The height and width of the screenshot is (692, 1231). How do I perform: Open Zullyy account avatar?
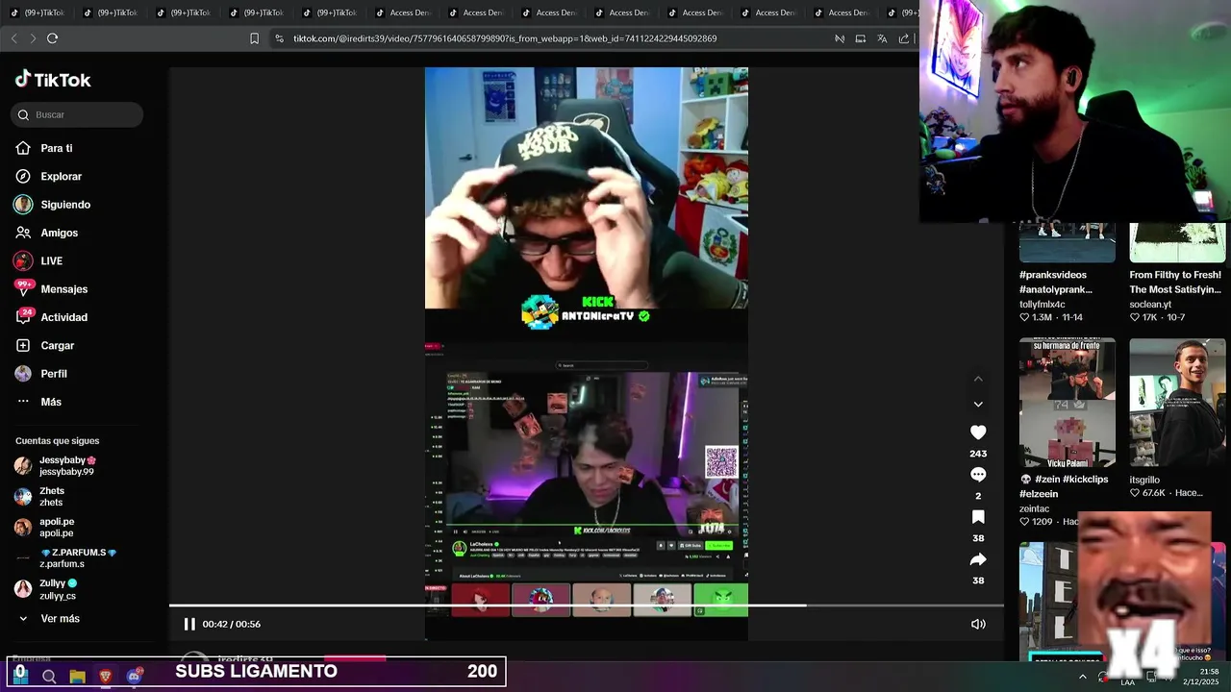pyautogui.click(x=23, y=589)
